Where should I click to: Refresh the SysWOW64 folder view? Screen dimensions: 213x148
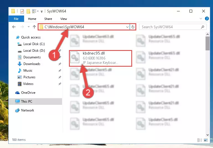click(133, 27)
